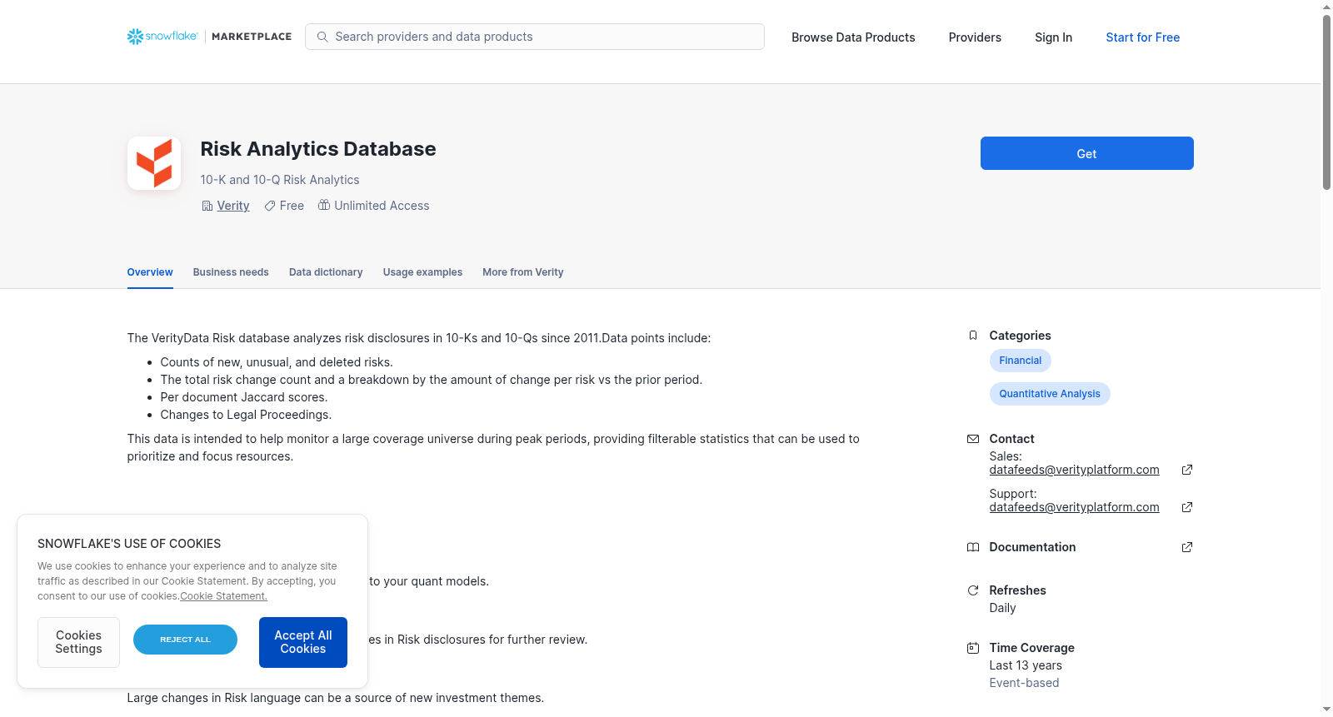1333x717 pixels.
Task: Click the Snowflake logo
Action: coord(162,37)
